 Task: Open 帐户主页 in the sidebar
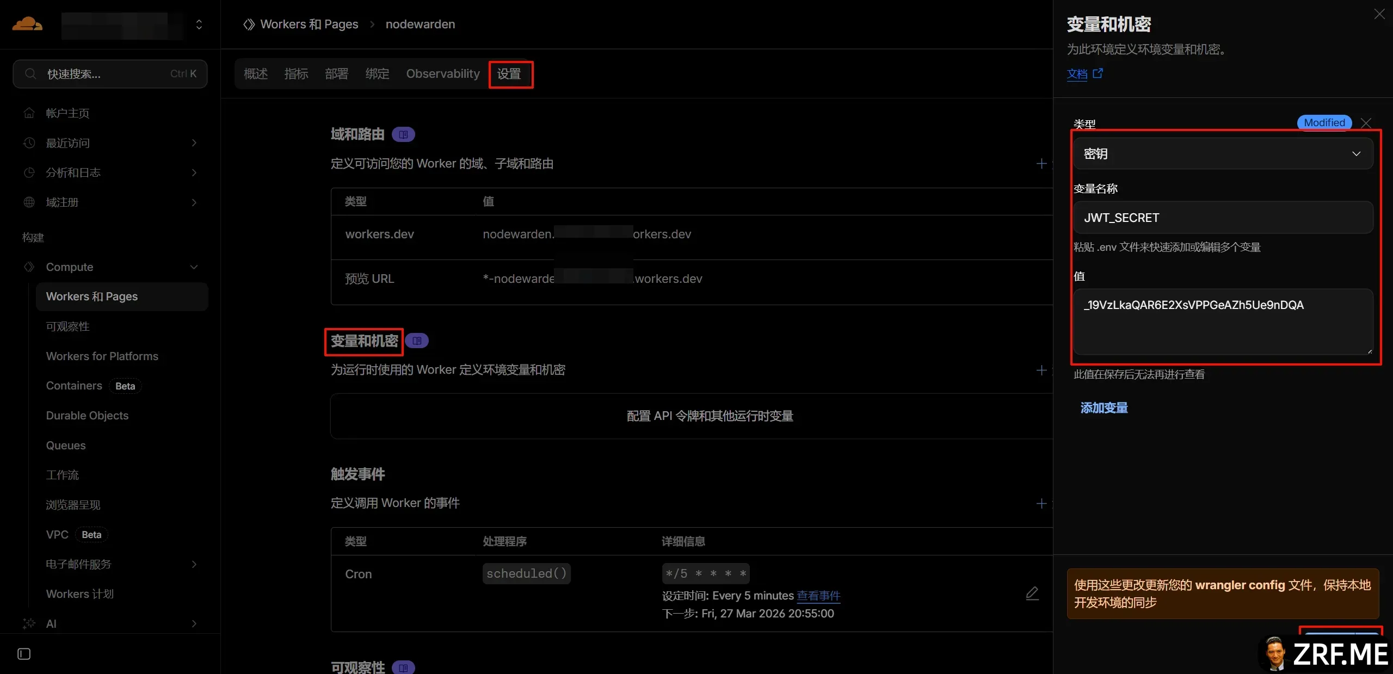tap(67, 113)
